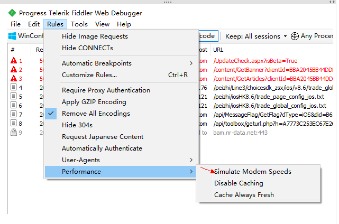Select the document icon of session 6
Viewport: 339px width, 224px height.
coord(13,105)
